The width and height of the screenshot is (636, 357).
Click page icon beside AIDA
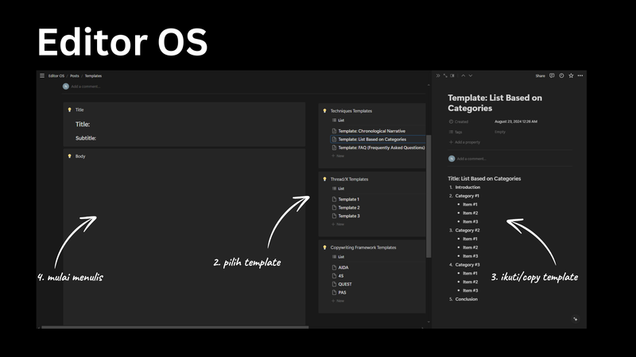(x=334, y=267)
